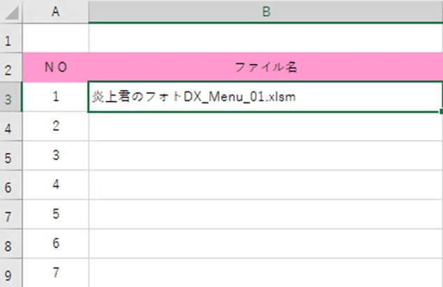443x287 pixels.
Task: Select row 7 header
Action: point(11,214)
